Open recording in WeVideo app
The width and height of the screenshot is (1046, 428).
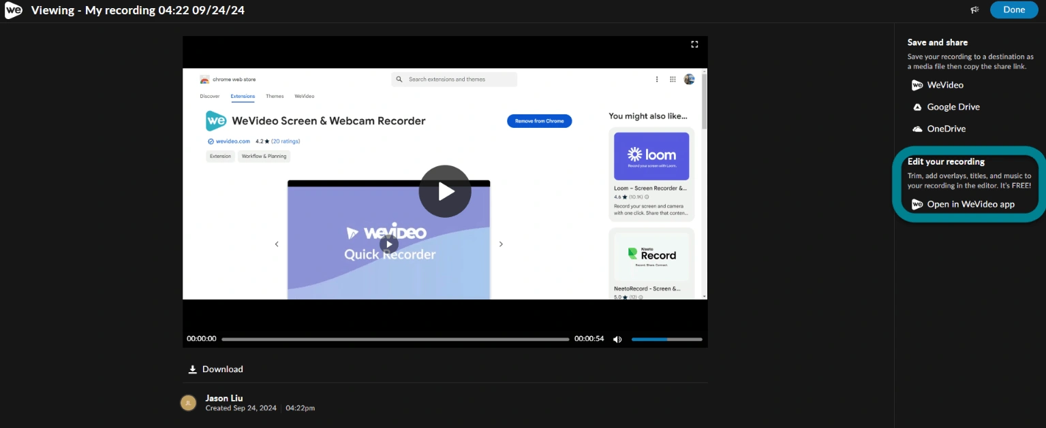tap(963, 204)
